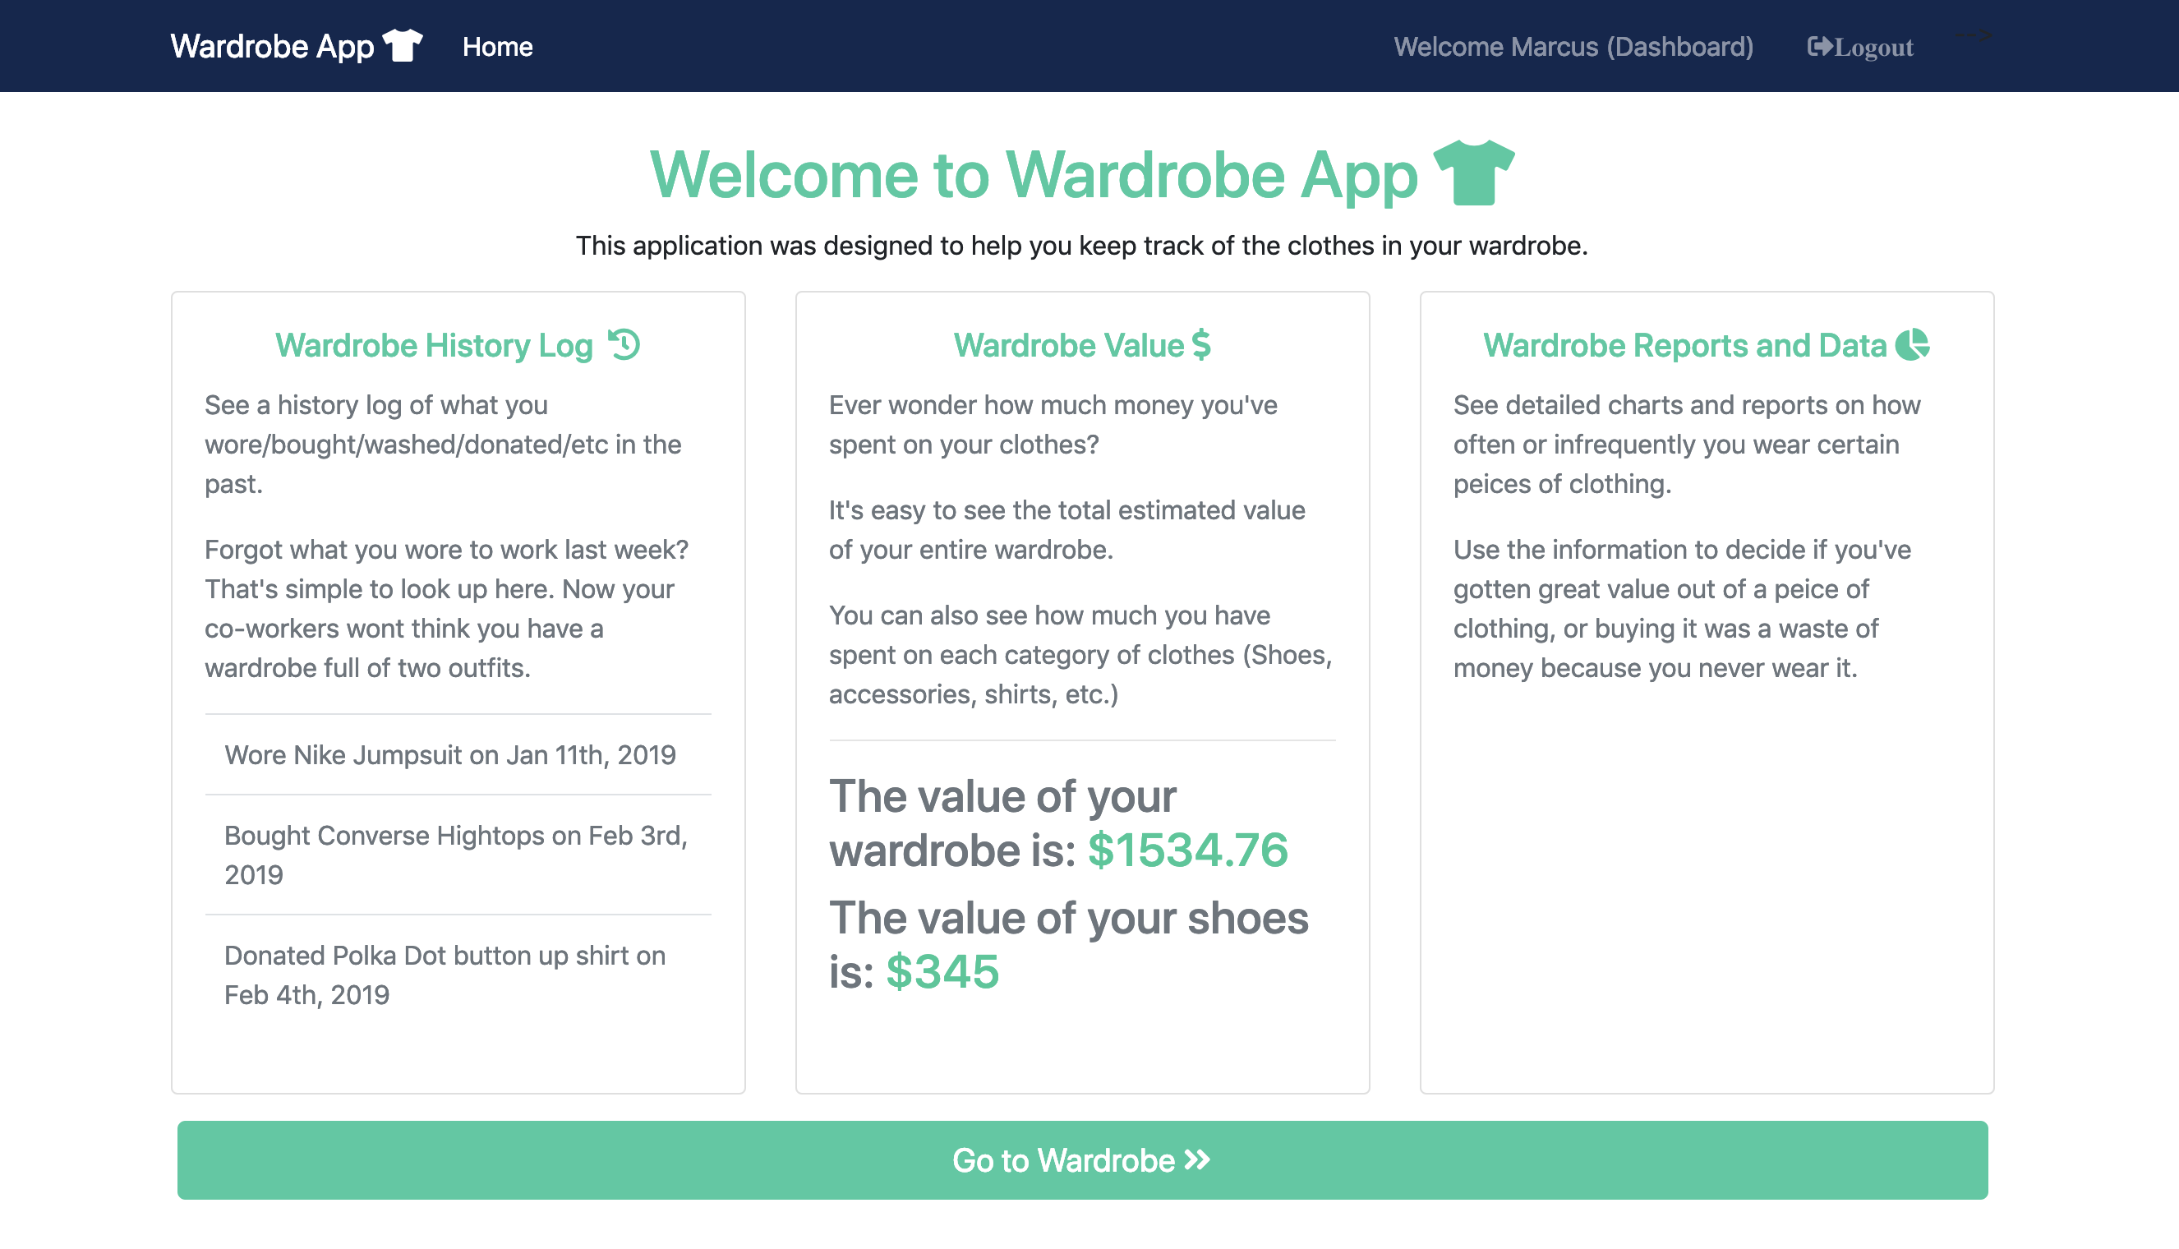
Task: Click the logout arrow icon
Action: click(x=1819, y=46)
